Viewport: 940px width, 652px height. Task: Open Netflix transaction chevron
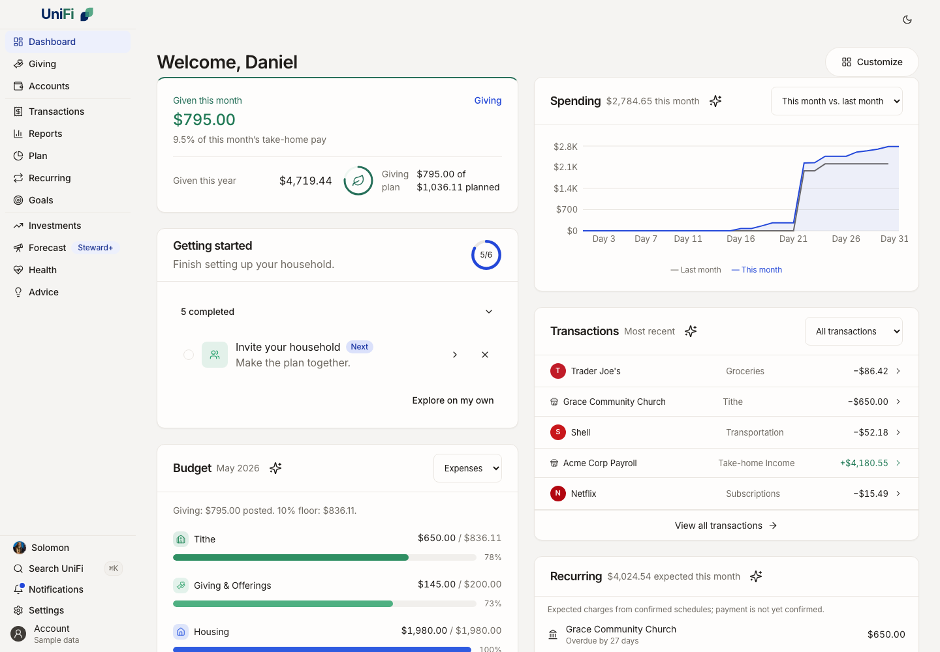[x=898, y=494]
